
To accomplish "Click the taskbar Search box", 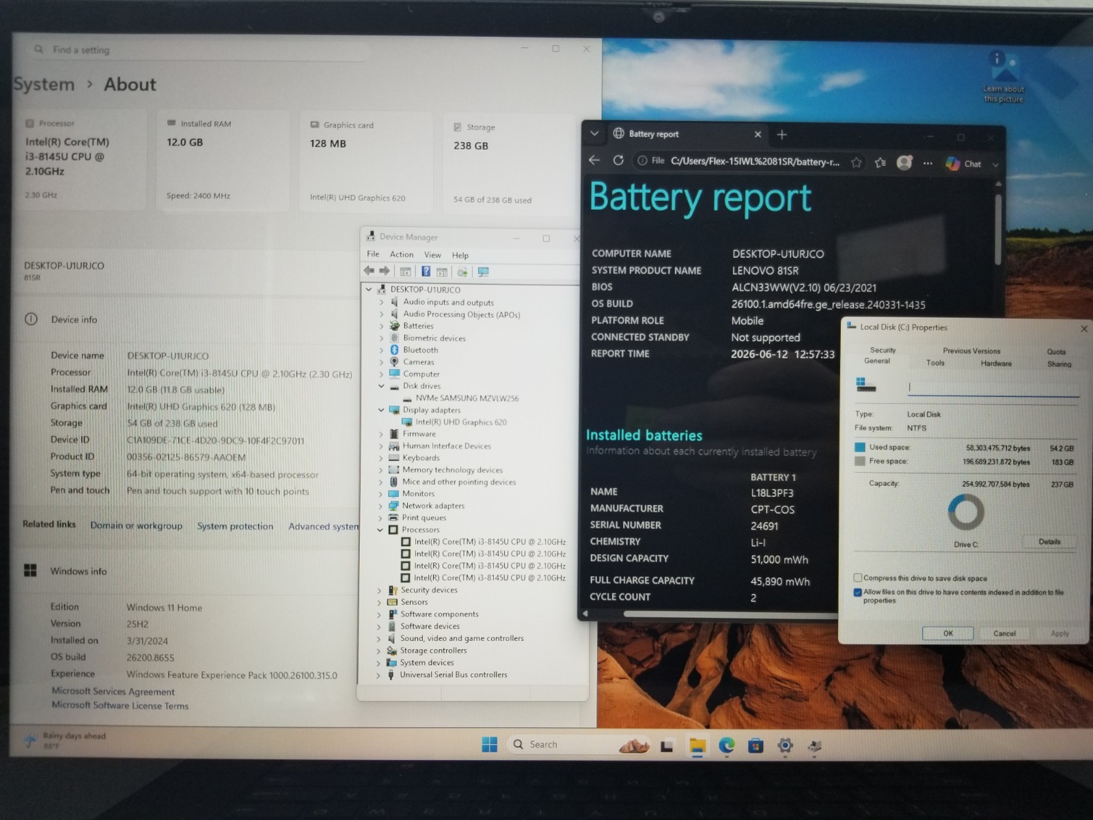I will click(579, 744).
